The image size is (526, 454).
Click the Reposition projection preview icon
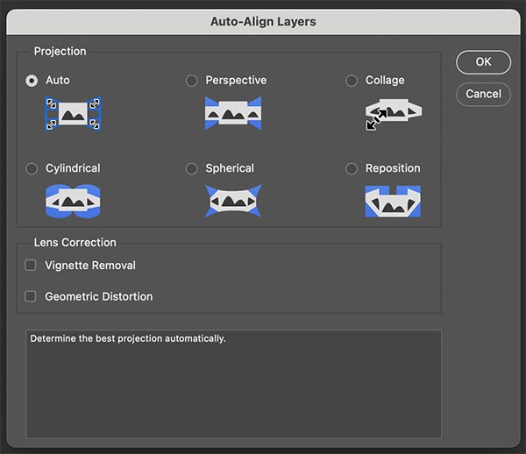(x=393, y=202)
